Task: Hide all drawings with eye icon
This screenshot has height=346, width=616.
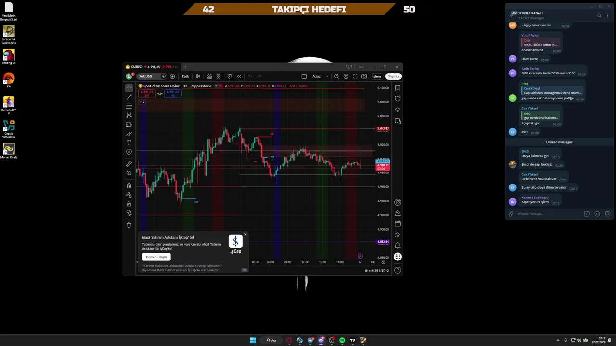Action: pos(129,212)
